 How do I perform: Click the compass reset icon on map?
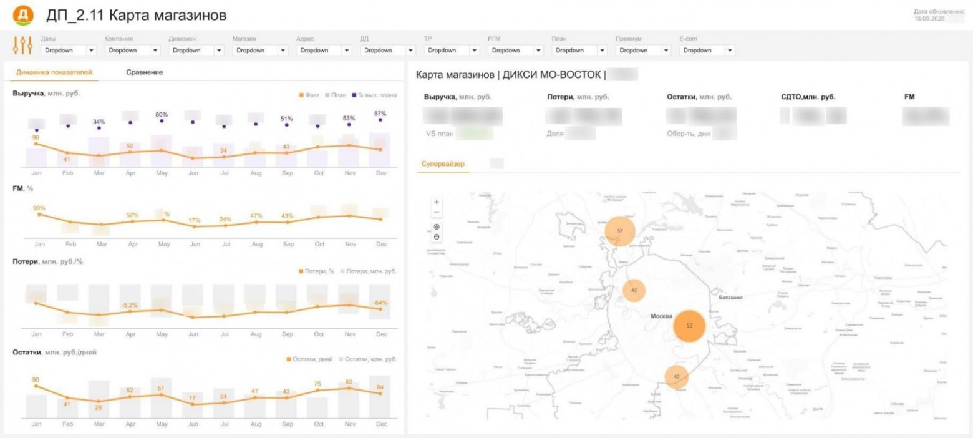click(x=437, y=227)
